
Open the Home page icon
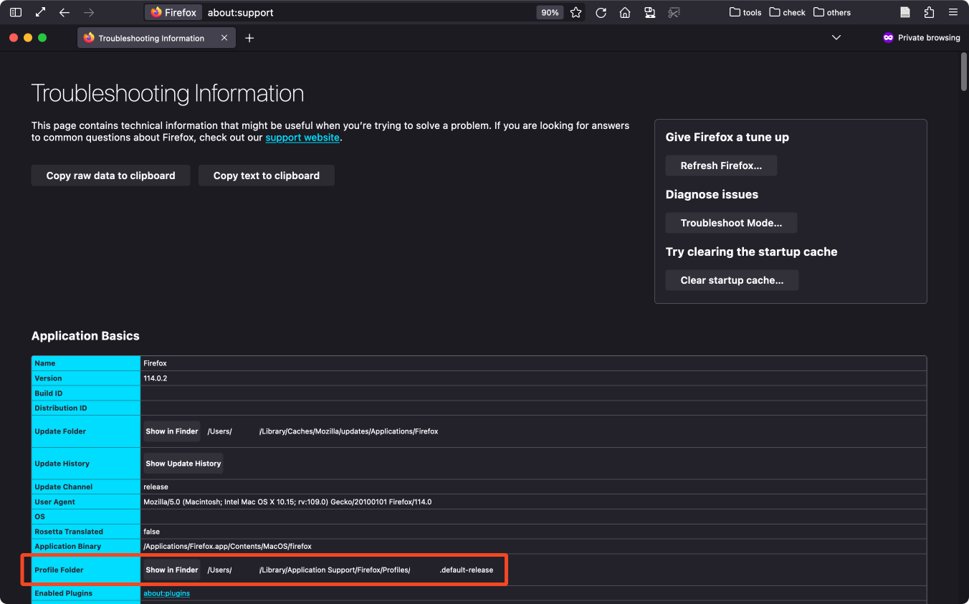(x=625, y=12)
